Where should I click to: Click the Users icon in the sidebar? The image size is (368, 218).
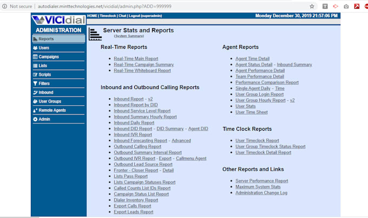[x=35, y=48]
